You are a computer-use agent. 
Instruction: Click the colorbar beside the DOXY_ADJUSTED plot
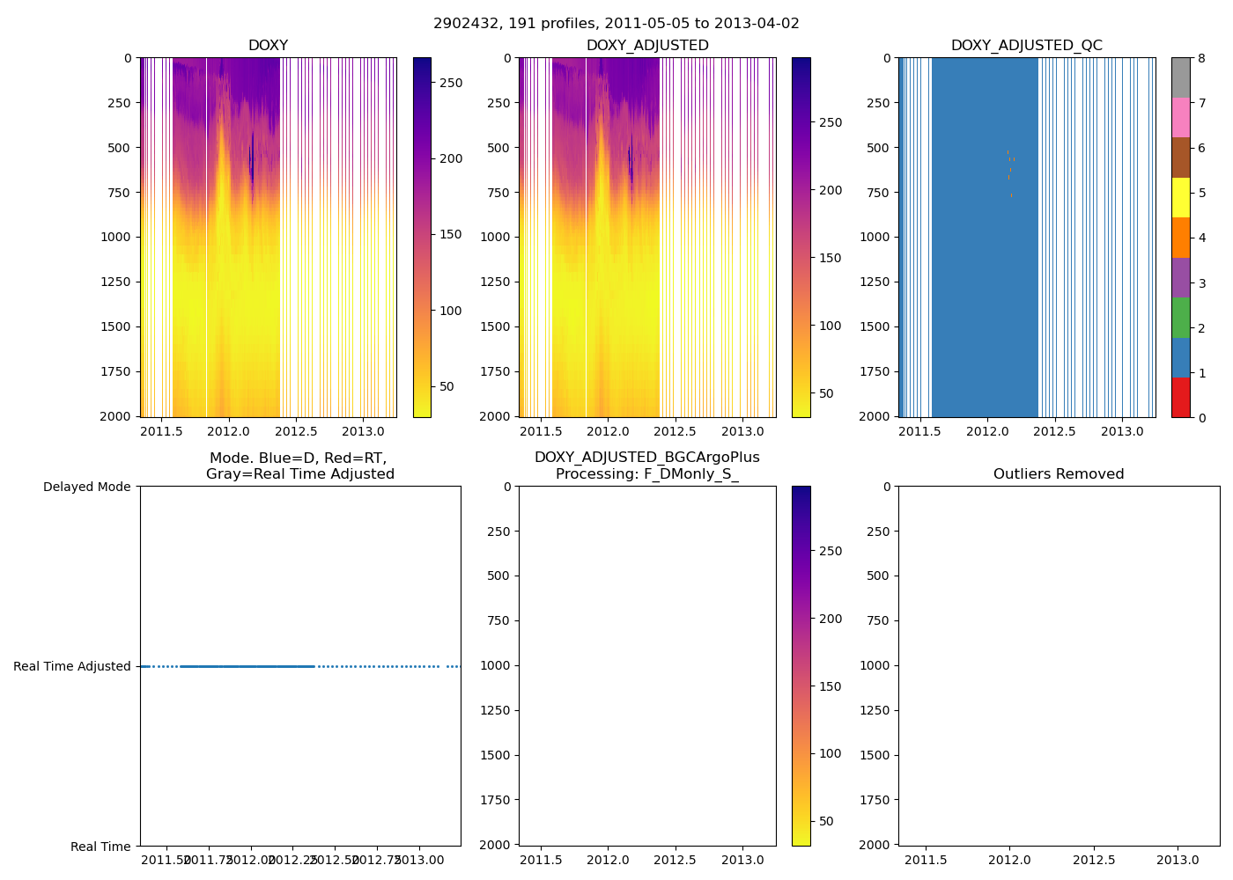(x=801, y=237)
